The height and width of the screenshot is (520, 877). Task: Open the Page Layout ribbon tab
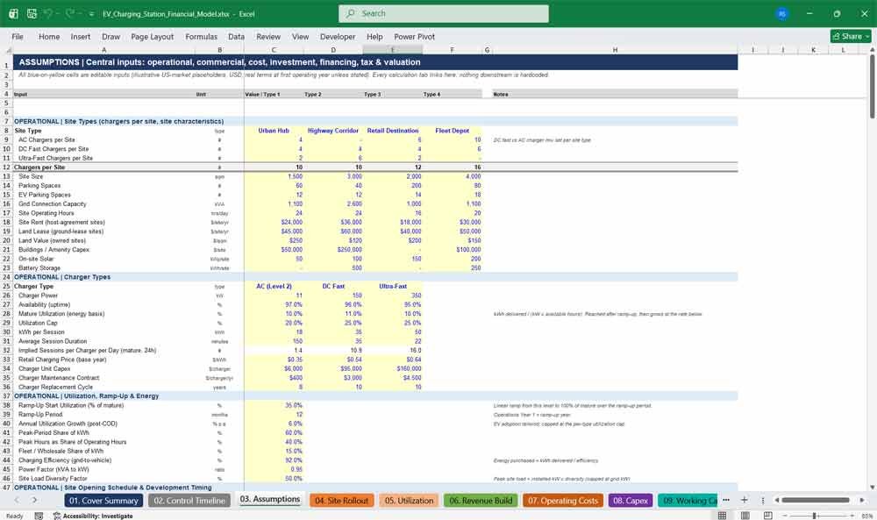pyautogui.click(x=152, y=36)
